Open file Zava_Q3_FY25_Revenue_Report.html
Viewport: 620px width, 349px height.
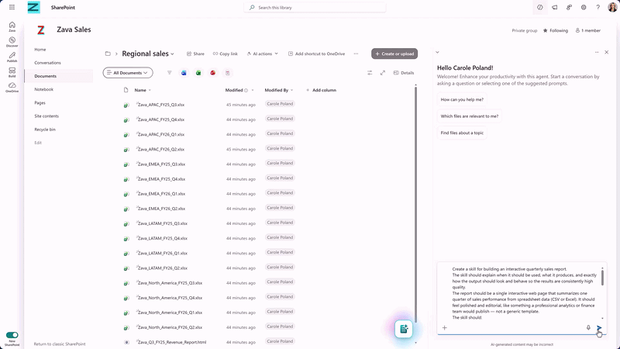[x=171, y=342]
